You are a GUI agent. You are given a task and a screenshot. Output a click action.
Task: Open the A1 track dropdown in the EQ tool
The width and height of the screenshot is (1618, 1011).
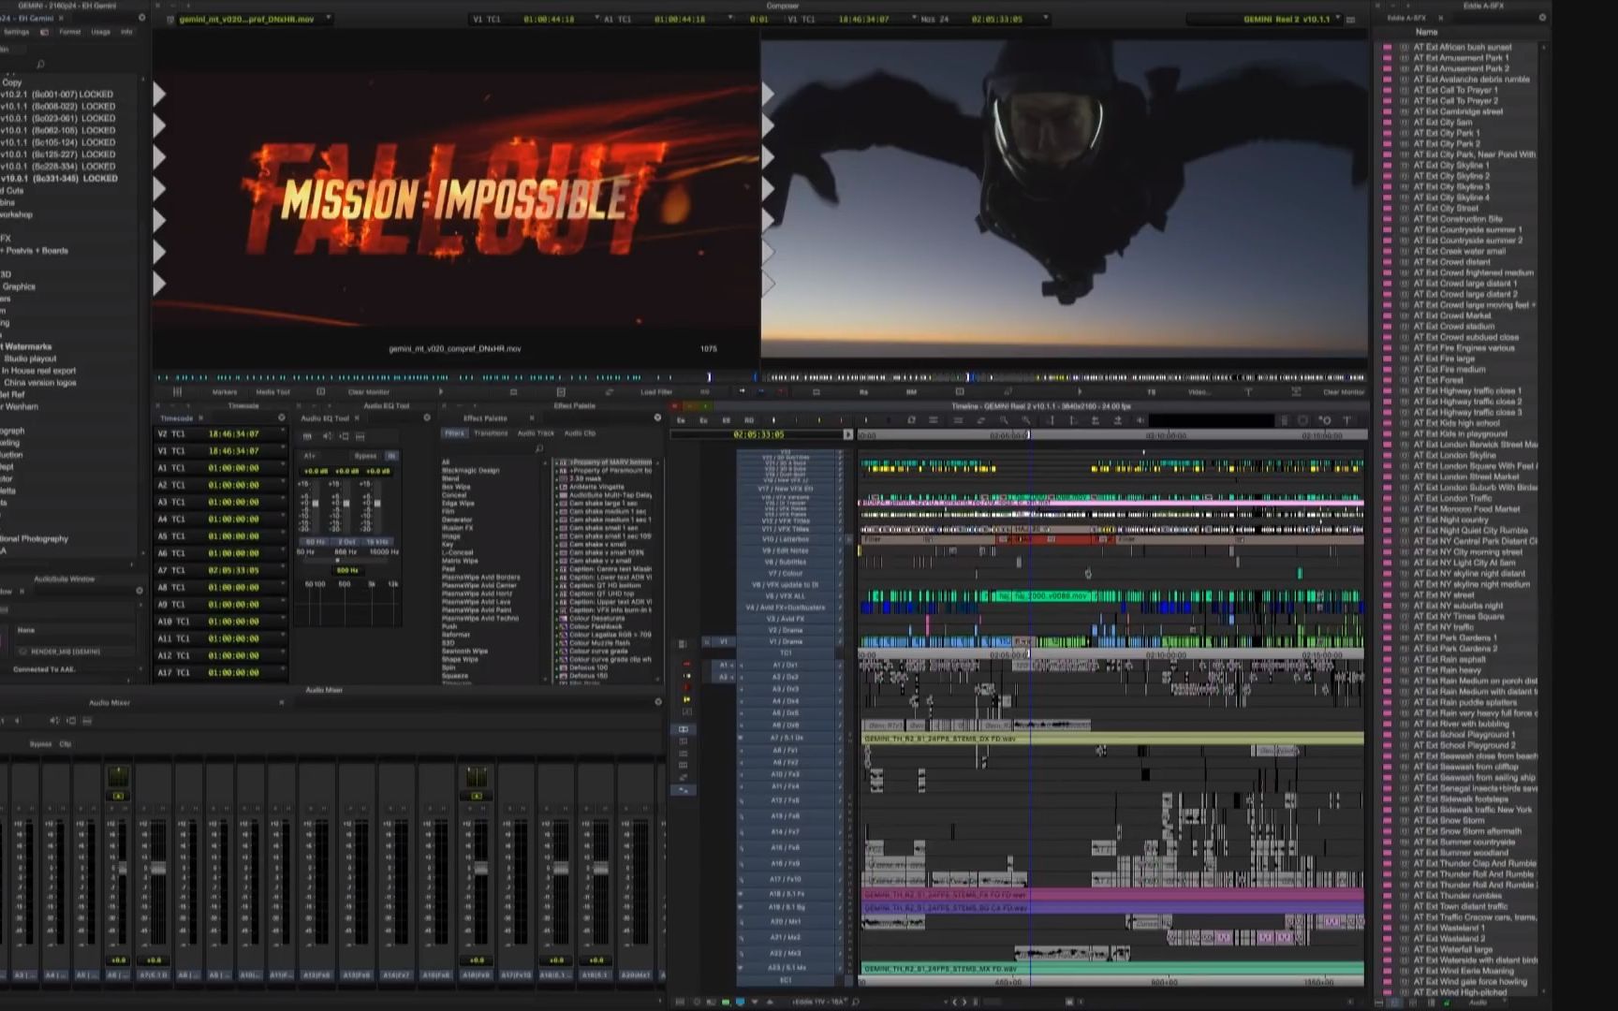[x=310, y=456]
